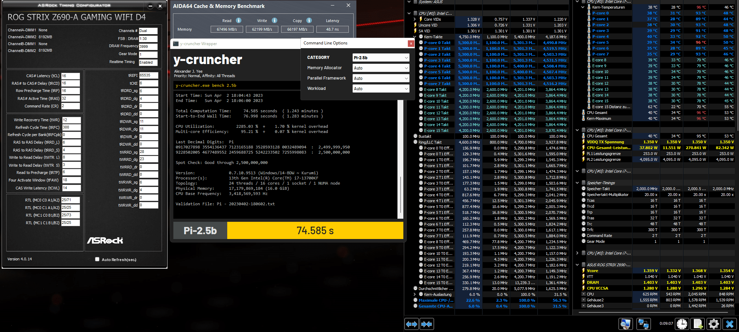
Task: Click the RTL (MC0 C0 A1/A2) value field
Action: click(x=70, y=200)
